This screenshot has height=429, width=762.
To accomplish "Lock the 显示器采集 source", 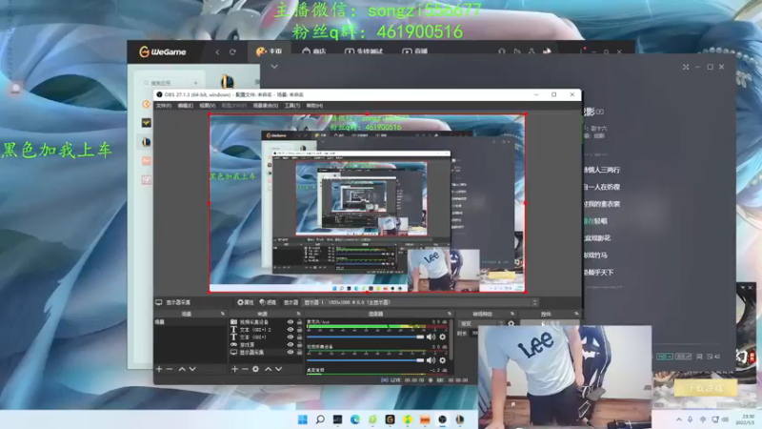I will pos(299,352).
